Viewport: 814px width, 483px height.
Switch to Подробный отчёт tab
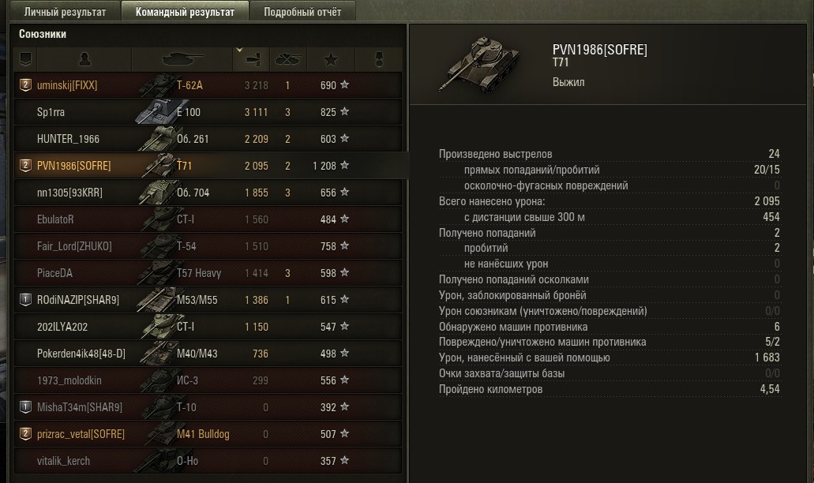coord(302,11)
